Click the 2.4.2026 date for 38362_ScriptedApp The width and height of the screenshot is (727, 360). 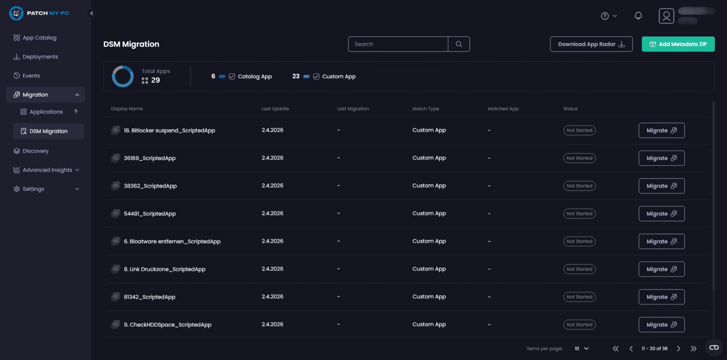tap(272, 185)
